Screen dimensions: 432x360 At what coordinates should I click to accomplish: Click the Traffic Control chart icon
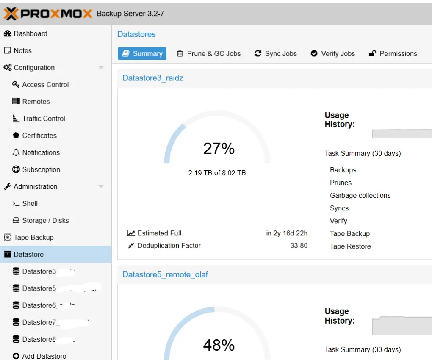16,119
